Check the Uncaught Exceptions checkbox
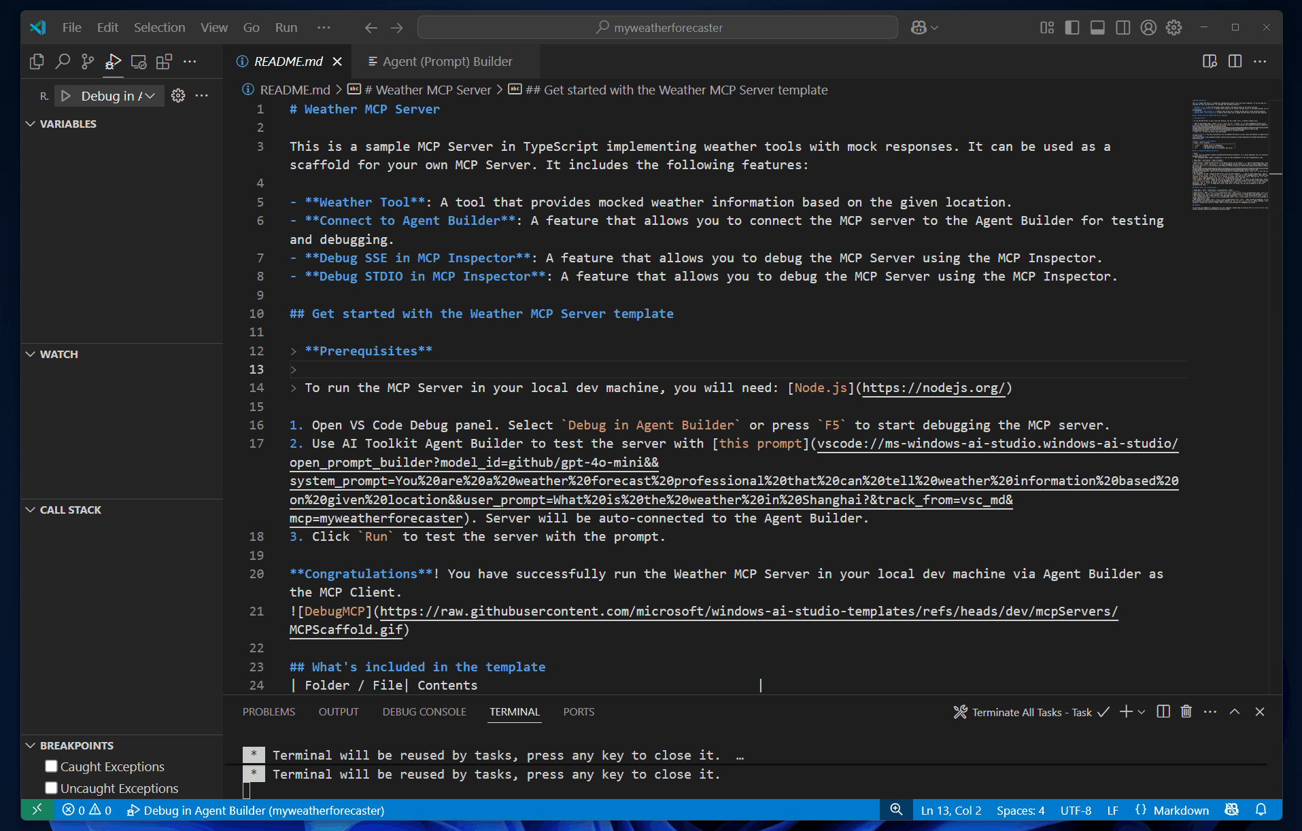The width and height of the screenshot is (1302, 831). pyautogui.click(x=51, y=788)
